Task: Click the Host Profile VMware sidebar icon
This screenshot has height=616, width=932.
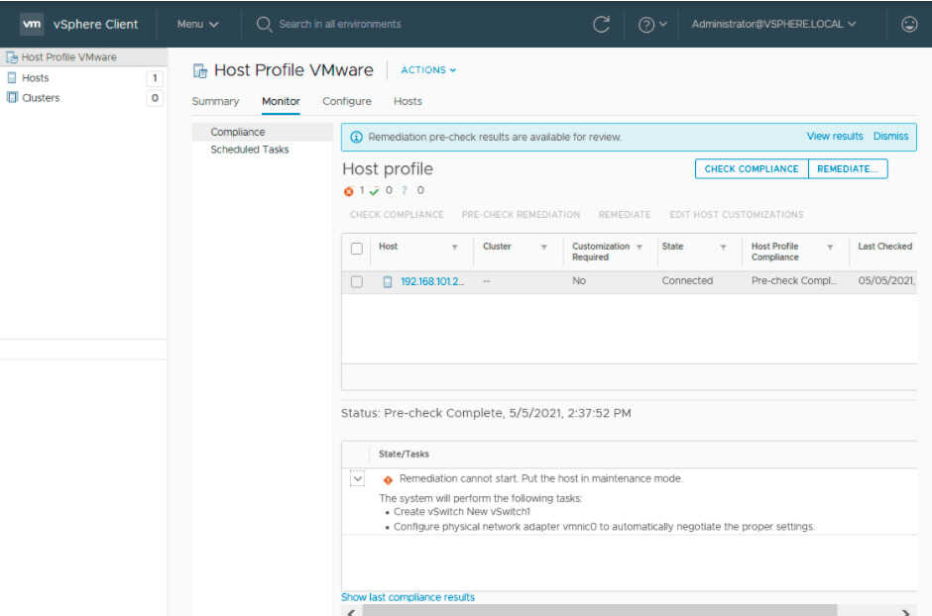Action: point(11,57)
